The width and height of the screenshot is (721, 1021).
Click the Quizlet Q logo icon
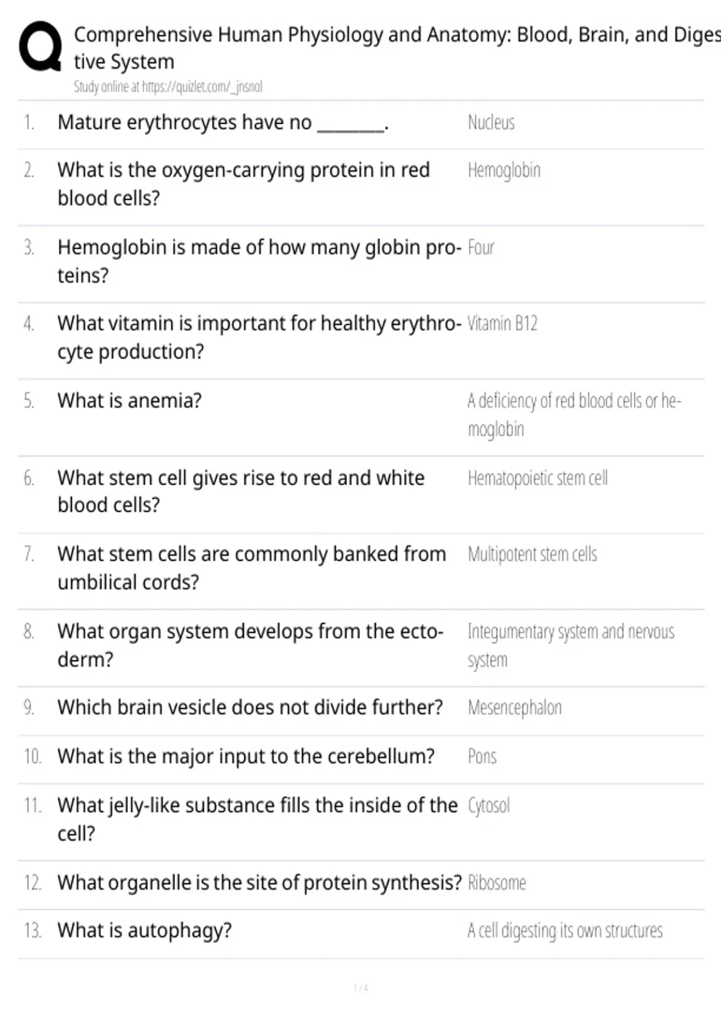[40, 47]
